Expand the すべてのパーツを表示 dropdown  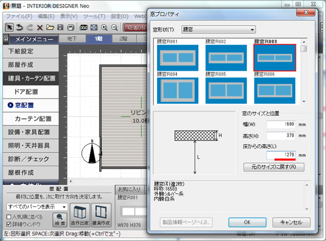click(x=37, y=207)
